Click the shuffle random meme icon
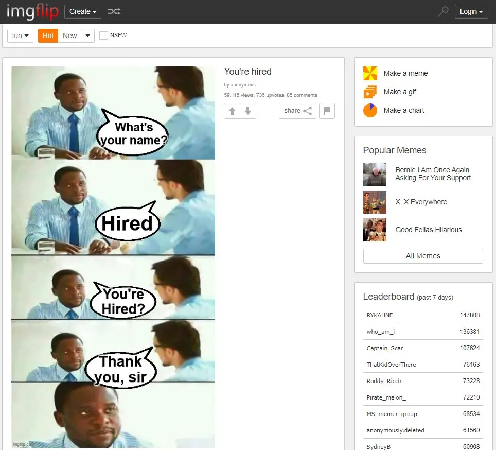The height and width of the screenshot is (450, 496). point(114,11)
